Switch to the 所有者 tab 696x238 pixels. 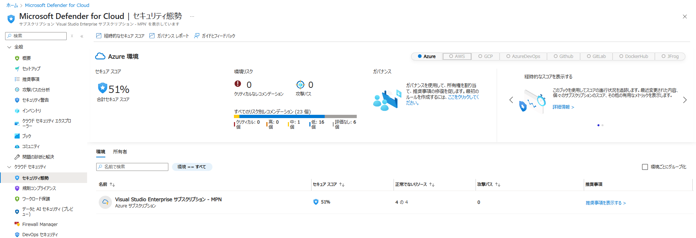(120, 152)
